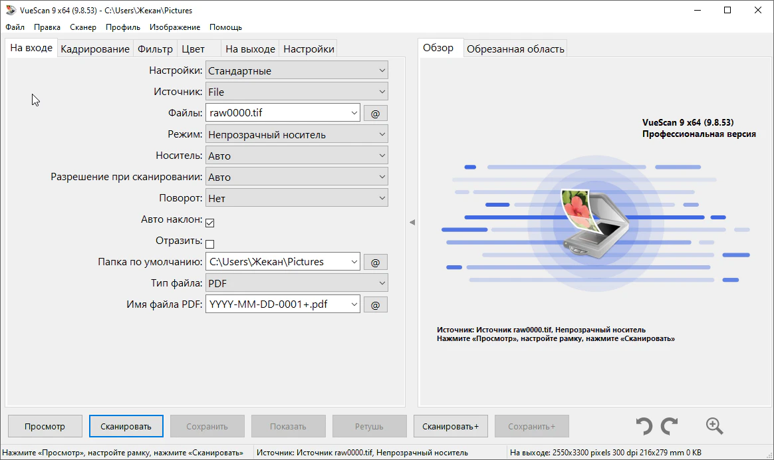This screenshot has width=774, height=460.
Task: Click the rotate left (counterclockwise) icon
Action: click(x=643, y=426)
